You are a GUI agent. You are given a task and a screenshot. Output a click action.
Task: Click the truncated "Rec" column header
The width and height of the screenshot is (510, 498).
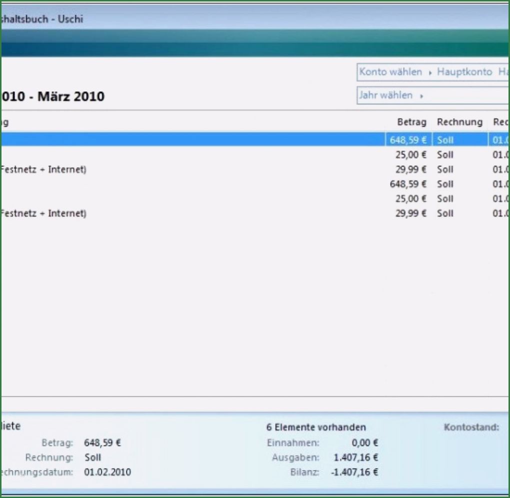[500, 122]
